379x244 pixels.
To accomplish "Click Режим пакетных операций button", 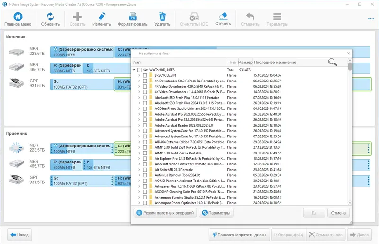I will pyautogui.click(x=165, y=213).
